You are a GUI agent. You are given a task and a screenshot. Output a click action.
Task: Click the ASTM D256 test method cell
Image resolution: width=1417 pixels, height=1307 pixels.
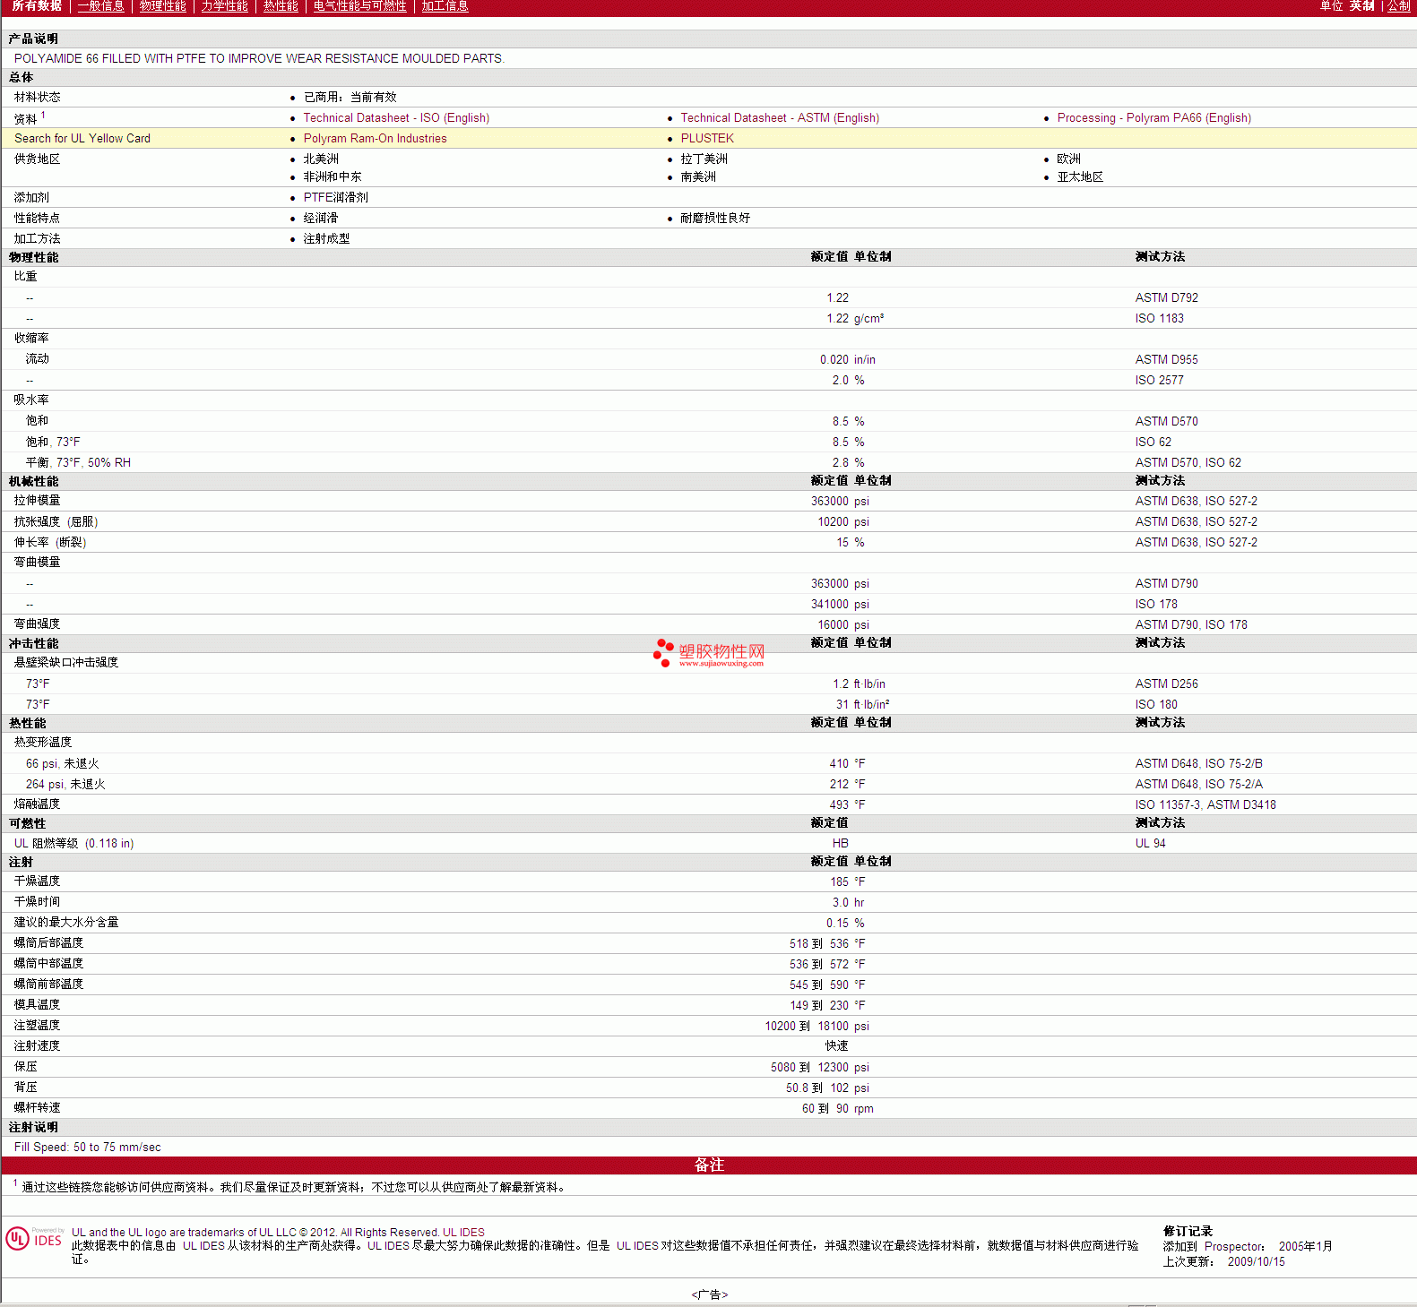click(1166, 684)
